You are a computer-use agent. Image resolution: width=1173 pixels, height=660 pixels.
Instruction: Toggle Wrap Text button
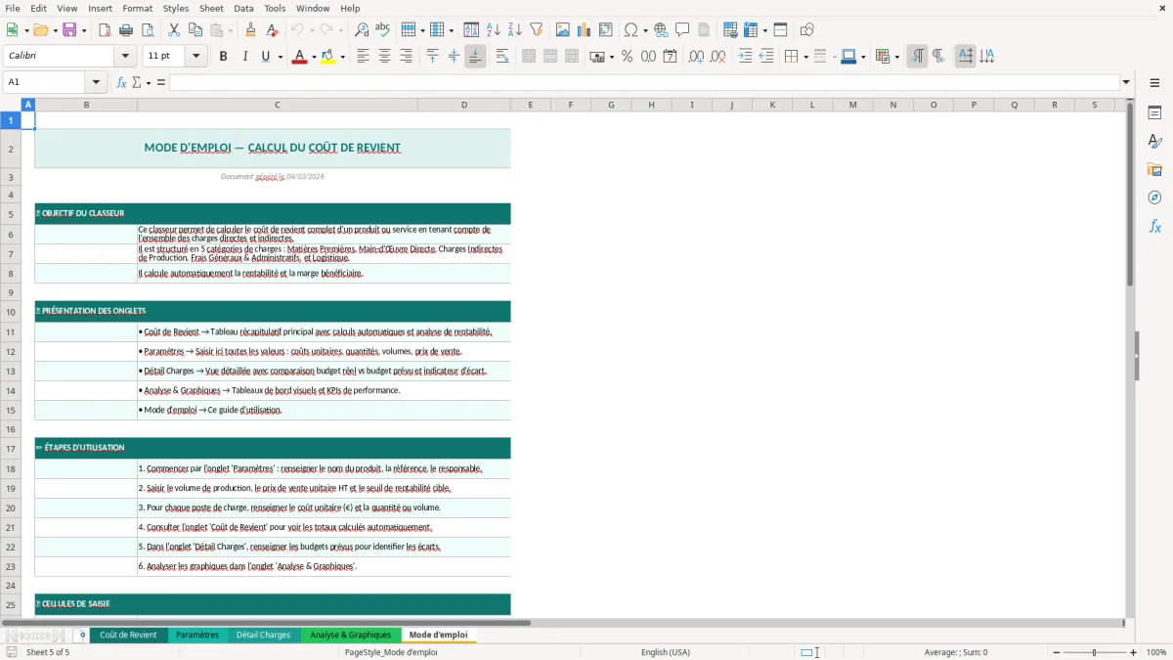click(x=502, y=57)
